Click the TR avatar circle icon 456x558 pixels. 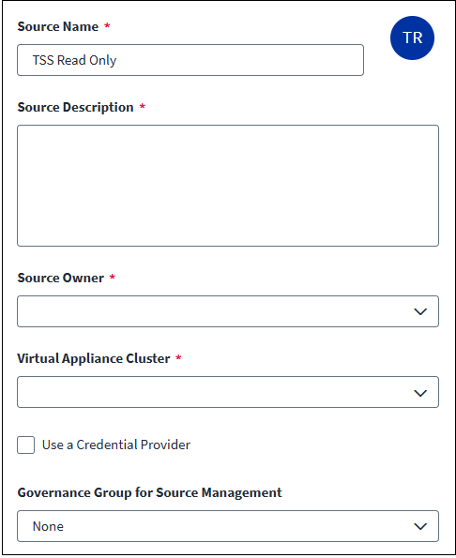(x=412, y=38)
